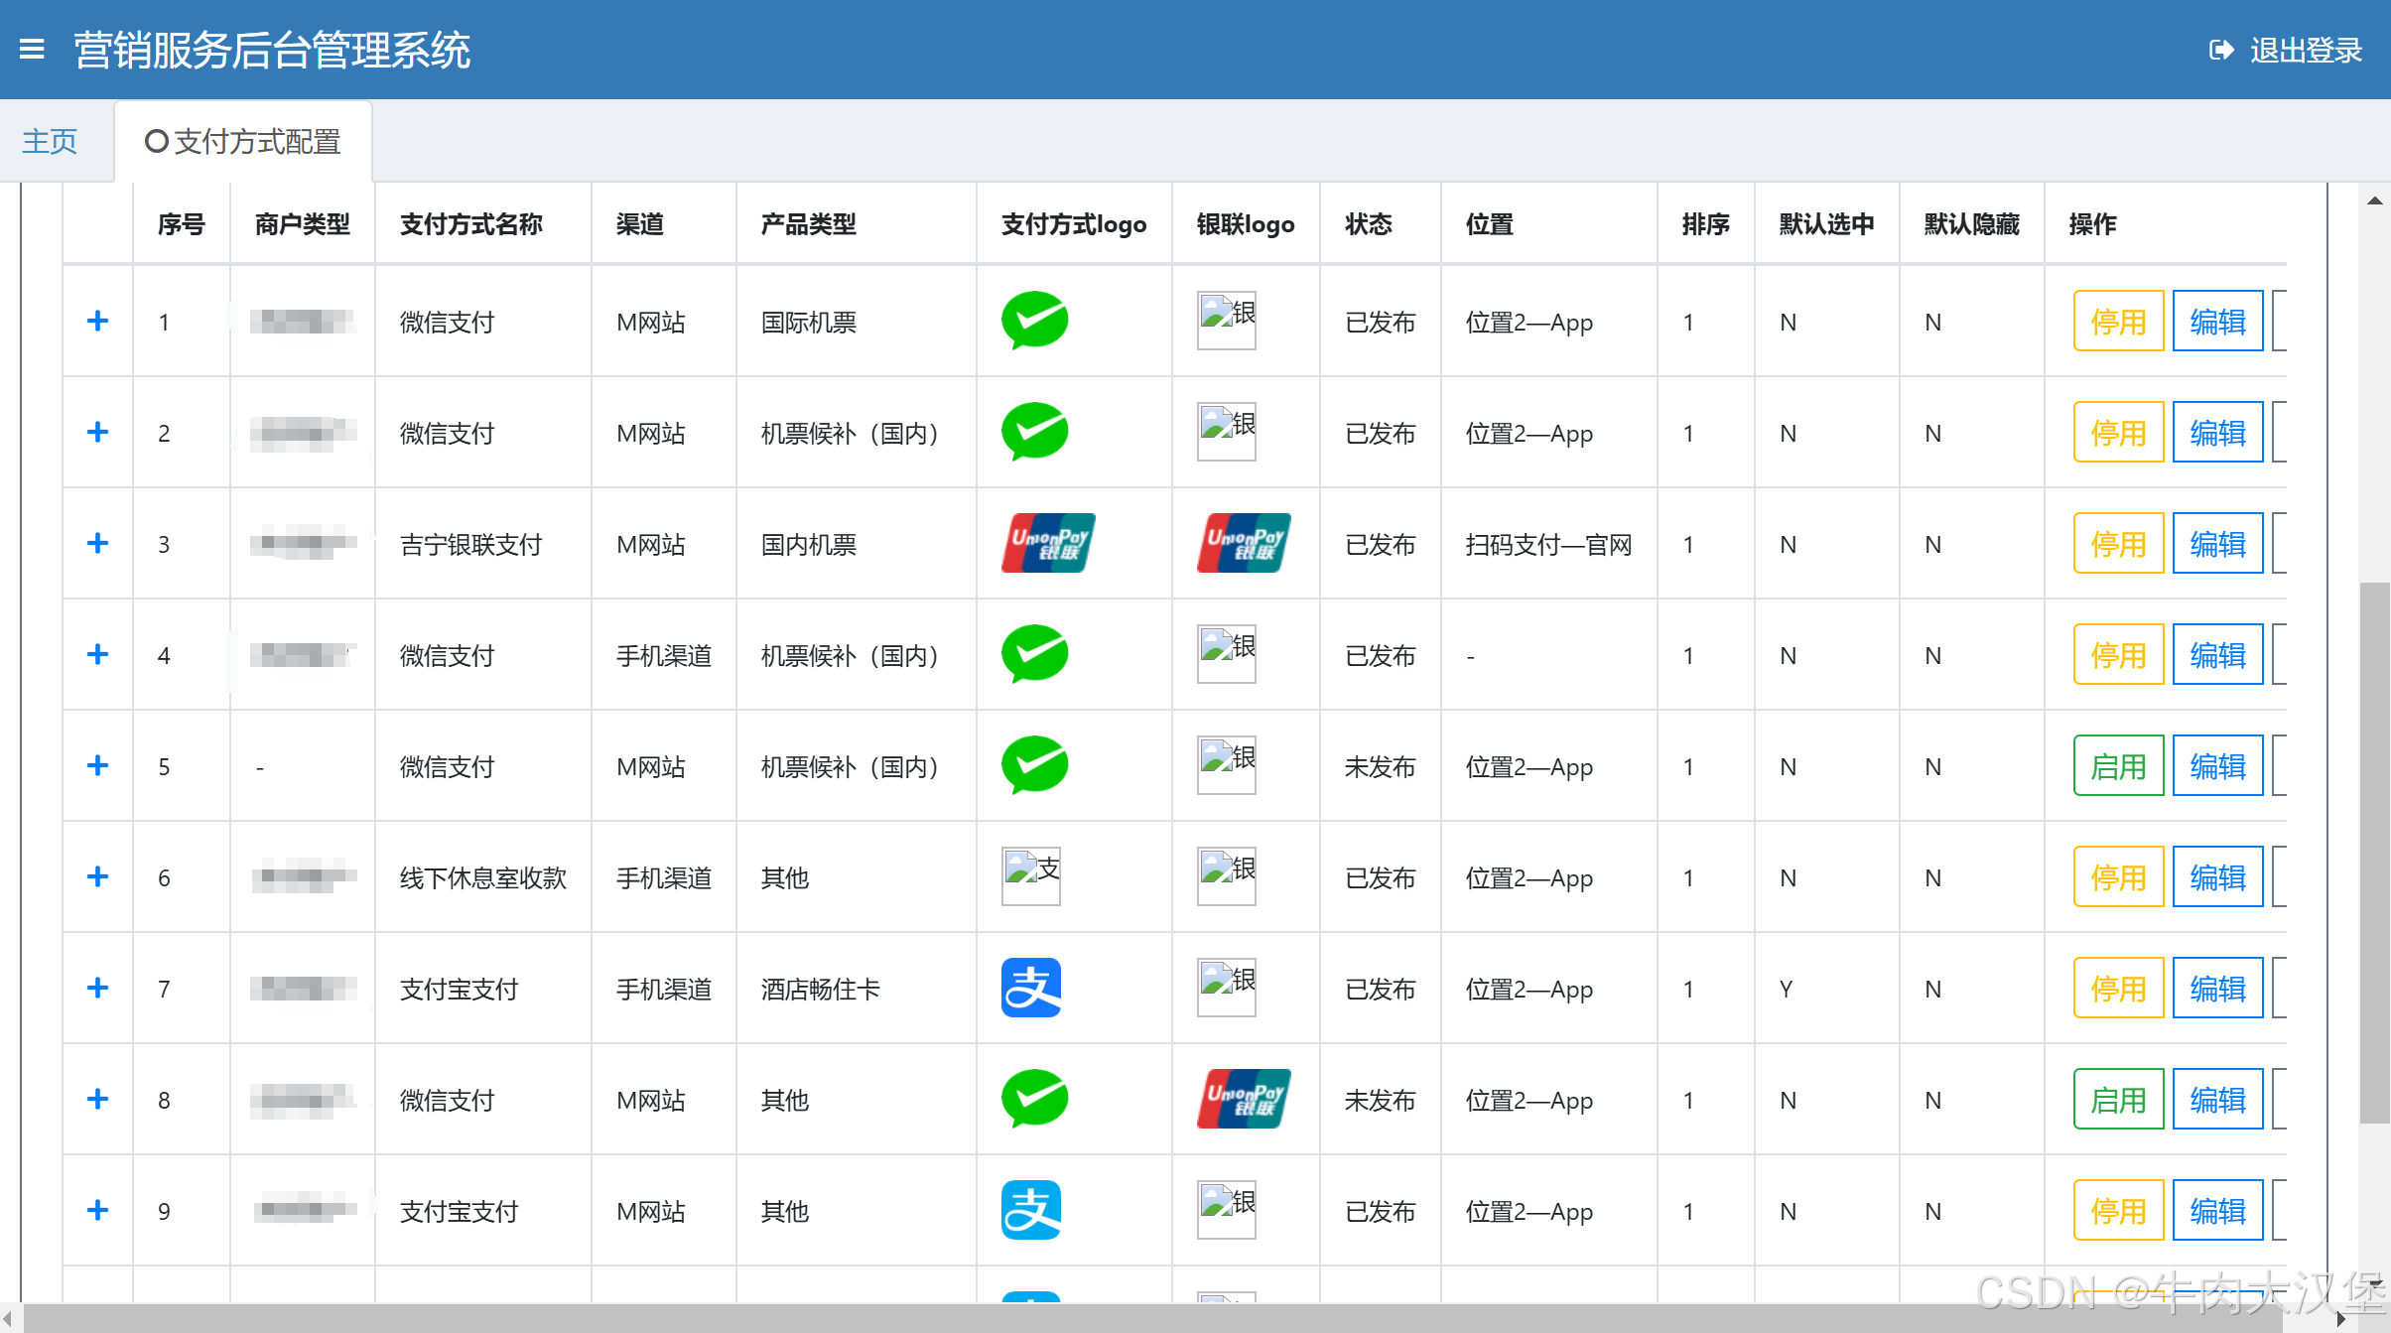
Task: Edit row 9 via 编辑 button
Action: coord(2217,1210)
